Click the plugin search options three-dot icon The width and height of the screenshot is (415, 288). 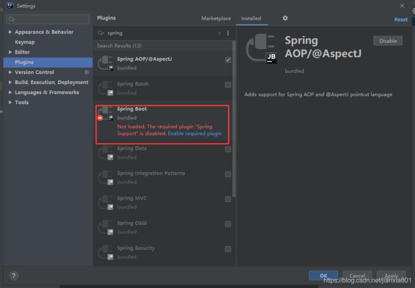click(x=228, y=33)
